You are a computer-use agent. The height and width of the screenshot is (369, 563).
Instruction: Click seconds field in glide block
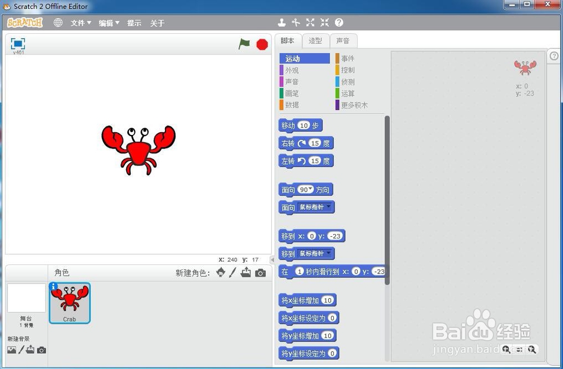300,272
